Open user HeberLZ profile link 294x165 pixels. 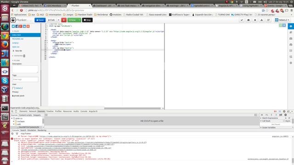click(19, 88)
